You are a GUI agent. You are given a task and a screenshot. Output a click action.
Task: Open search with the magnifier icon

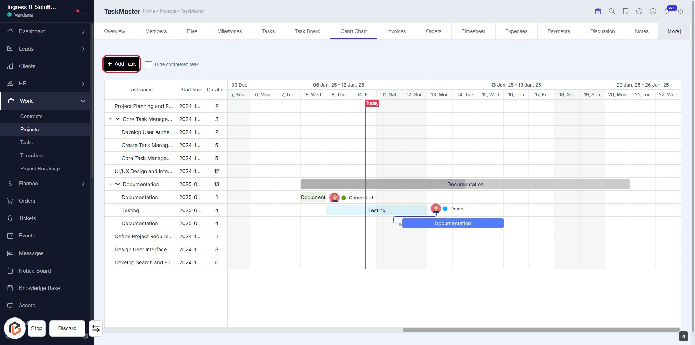click(612, 11)
